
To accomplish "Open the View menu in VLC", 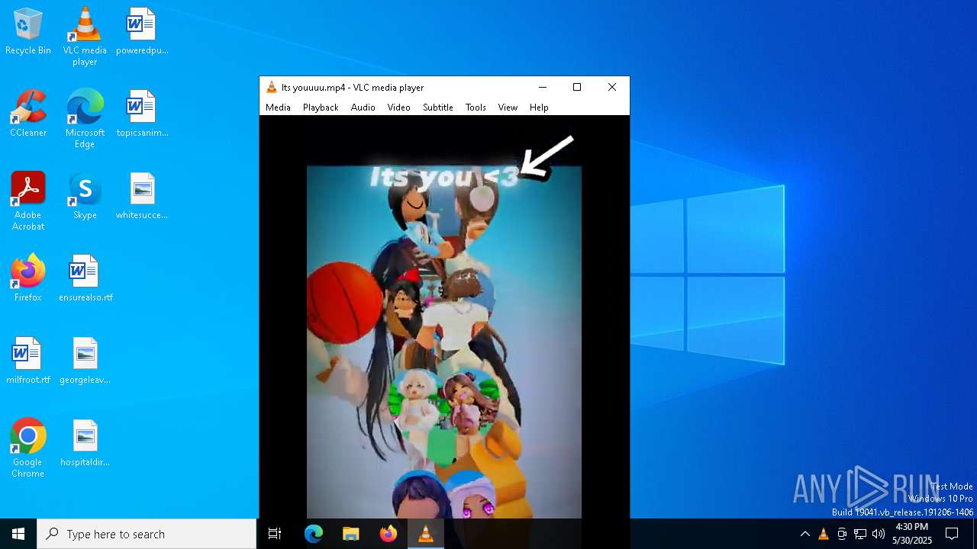I will pos(508,108).
